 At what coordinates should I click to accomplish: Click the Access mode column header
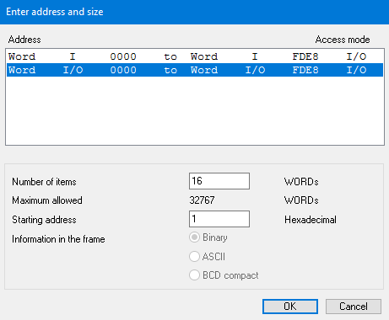point(343,40)
